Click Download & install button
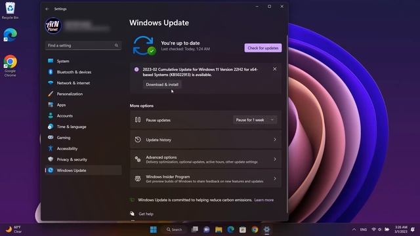The image size is (420, 236). coord(162,85)
